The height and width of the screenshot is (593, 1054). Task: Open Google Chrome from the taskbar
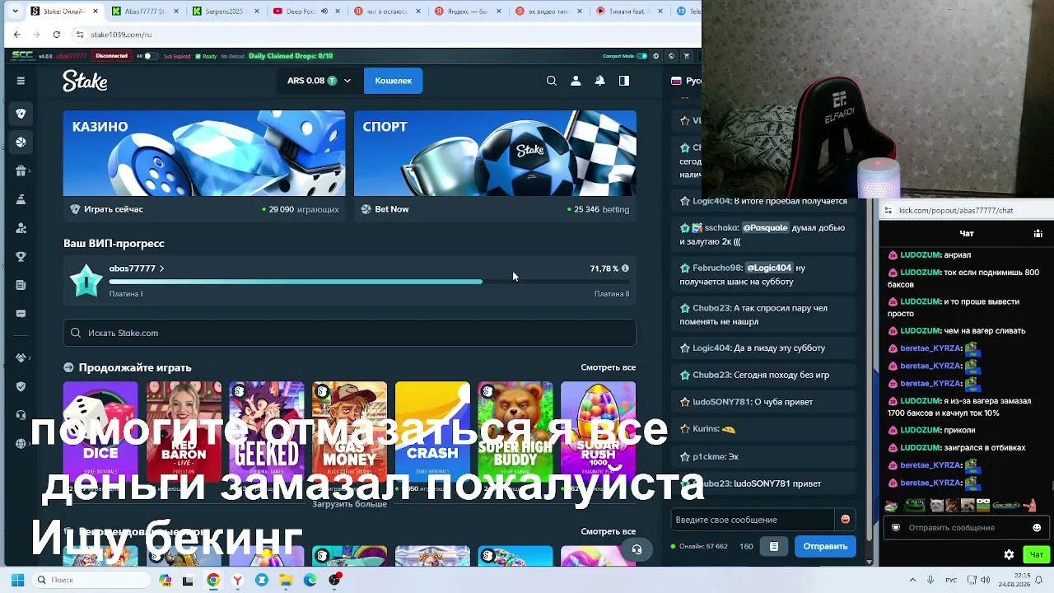click(213, 580)
